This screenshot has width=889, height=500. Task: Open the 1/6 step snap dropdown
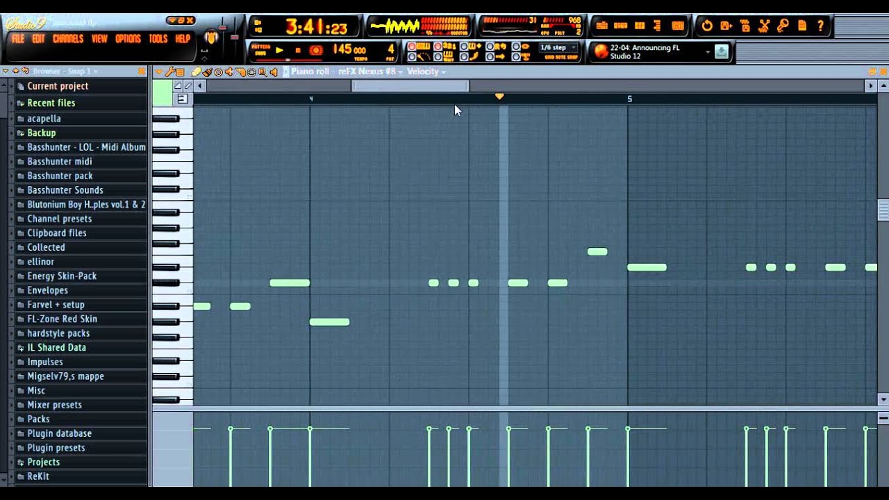558,47
